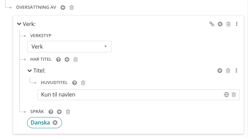This screenshot has height=138, width=248.
Task: Open the Verk three-dot options menu
Action: click(x=236, y=24)
